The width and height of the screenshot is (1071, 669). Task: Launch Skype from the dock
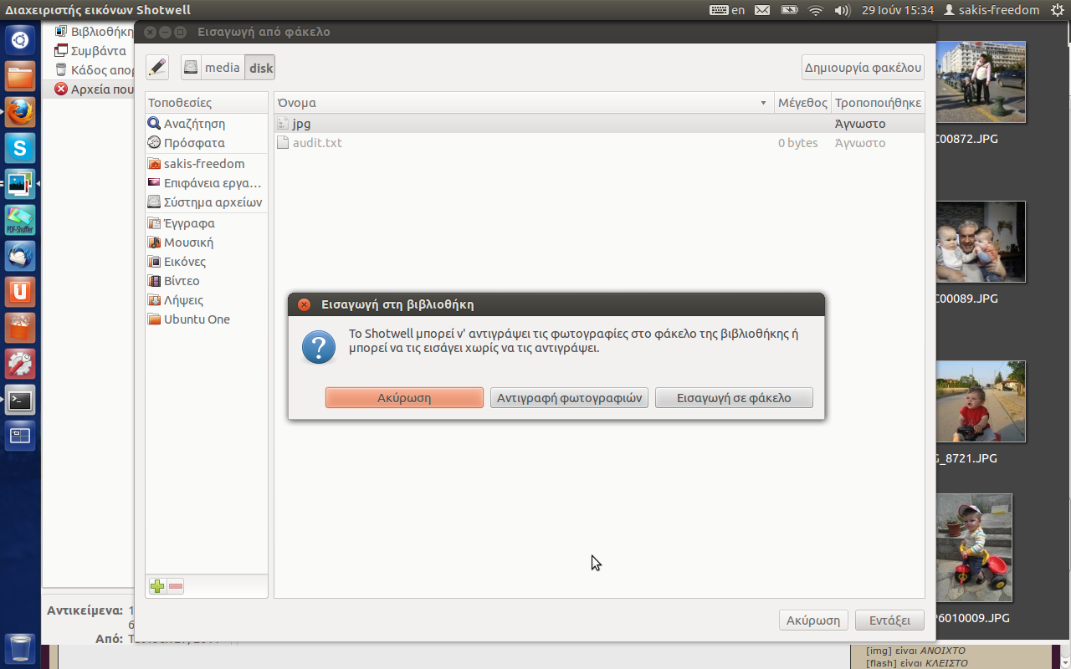20,148
